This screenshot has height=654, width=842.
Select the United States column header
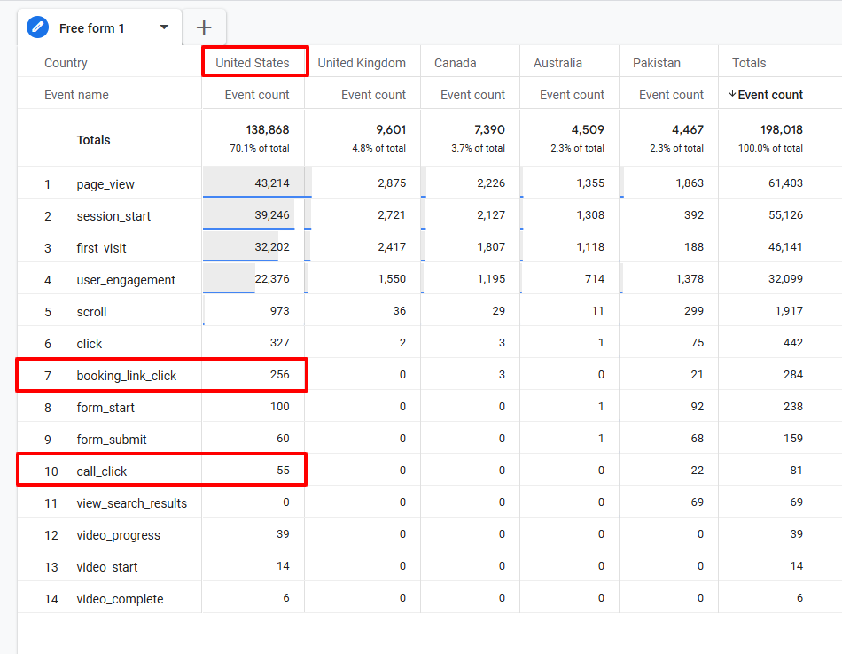point(254,62)
